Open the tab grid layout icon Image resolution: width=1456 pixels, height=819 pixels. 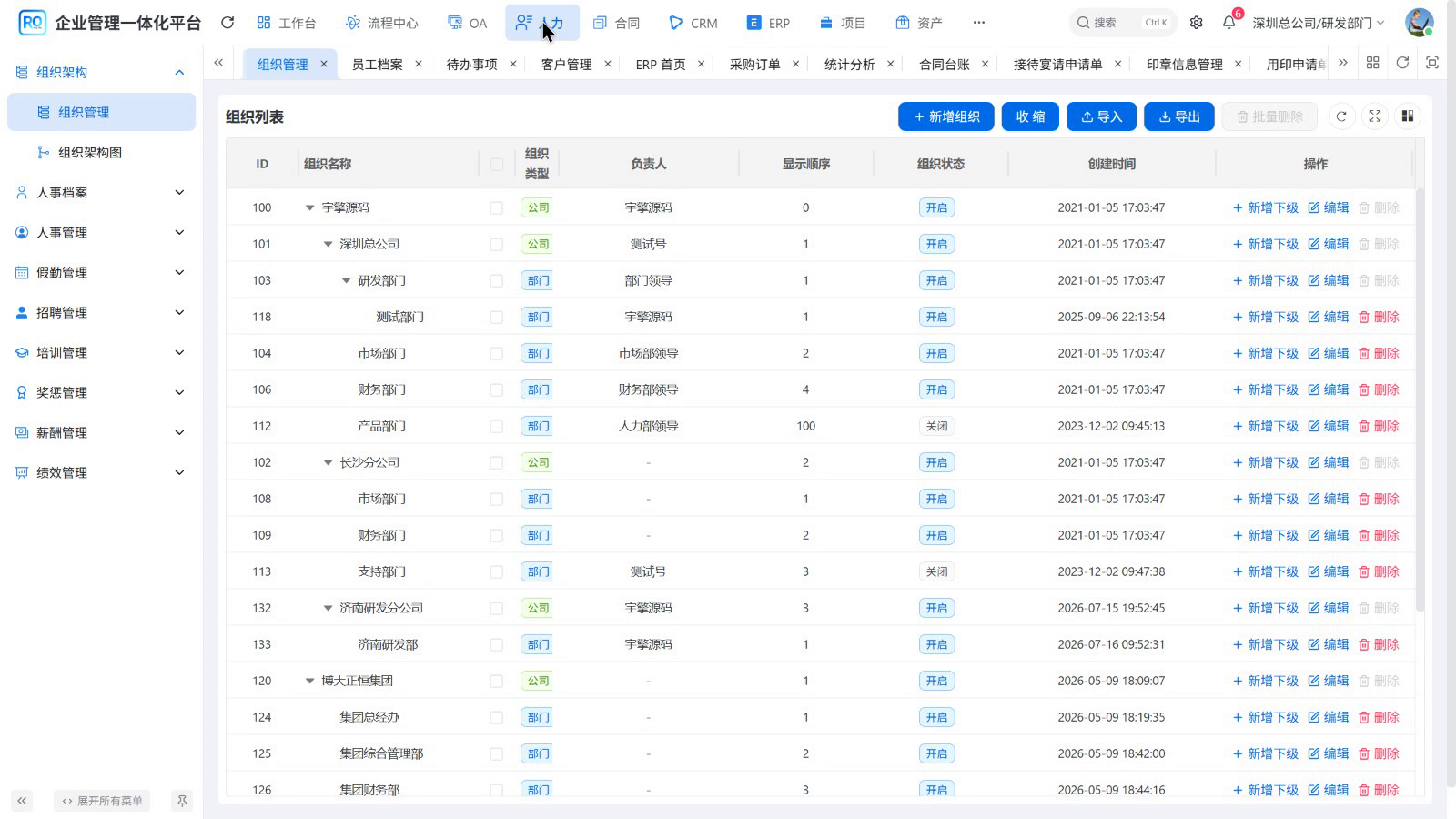coord(1373,63)
